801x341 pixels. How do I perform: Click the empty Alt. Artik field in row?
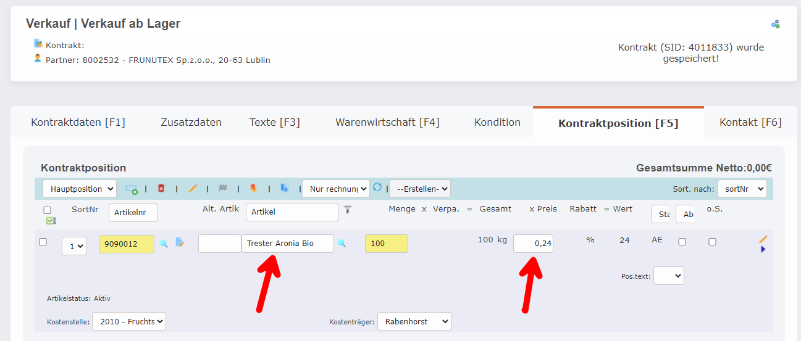coord(220,244)
